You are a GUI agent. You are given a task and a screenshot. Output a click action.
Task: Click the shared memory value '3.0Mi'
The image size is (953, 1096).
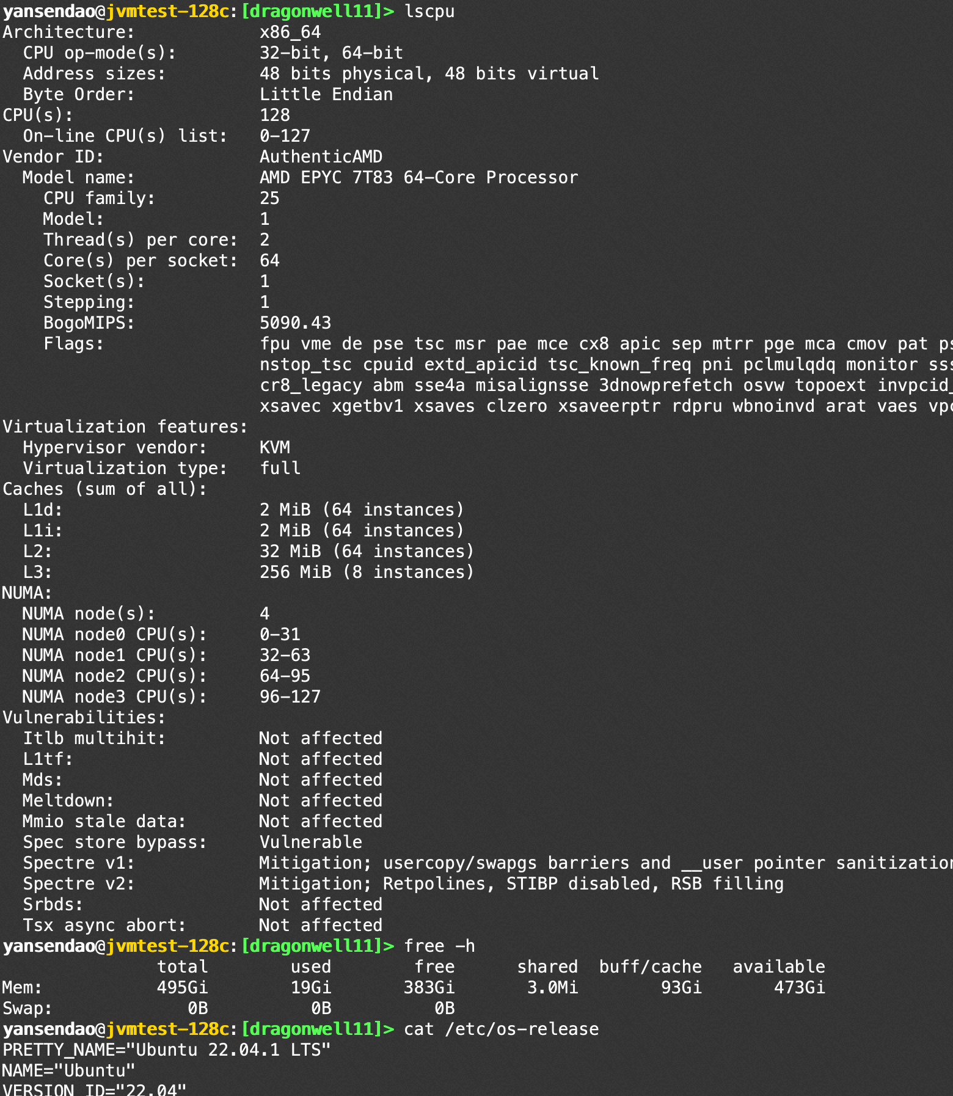pyautogui.click(x=553, y=988)
